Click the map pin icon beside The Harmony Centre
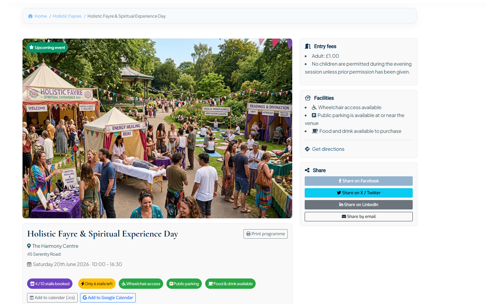This screenshot has height=304, width=487. click(29, 246)
